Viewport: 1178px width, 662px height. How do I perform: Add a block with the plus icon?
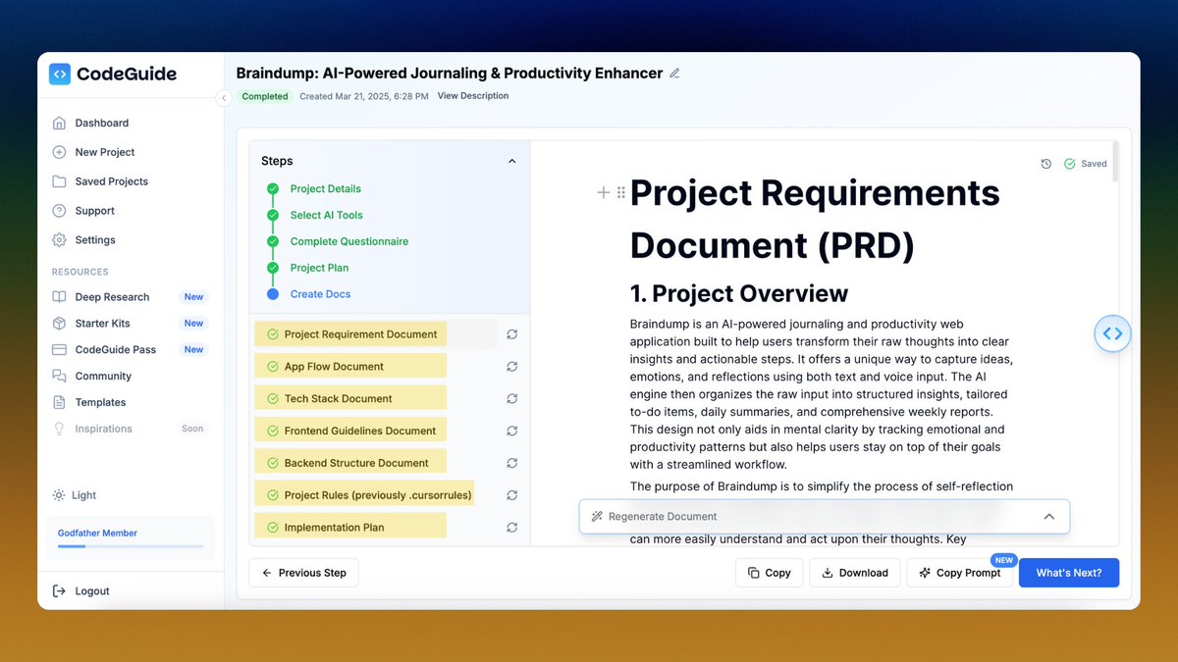pyautogui.click(x=604, y=192)
